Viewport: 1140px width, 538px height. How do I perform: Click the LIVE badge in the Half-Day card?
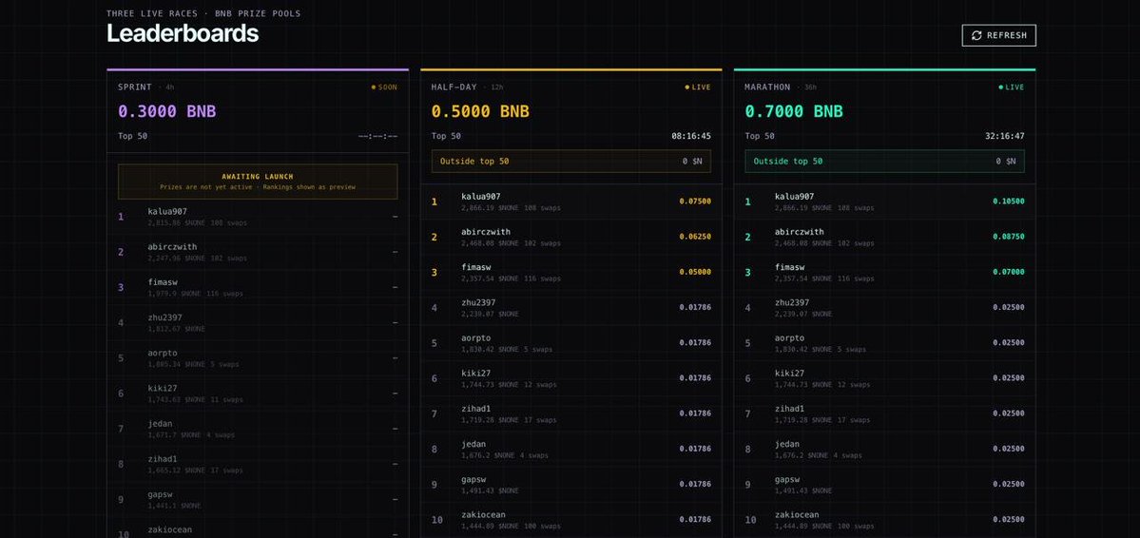pos(698,87)
